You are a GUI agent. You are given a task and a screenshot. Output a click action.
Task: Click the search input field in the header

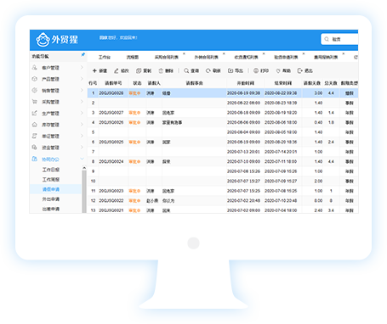click(x=339, y=39)
